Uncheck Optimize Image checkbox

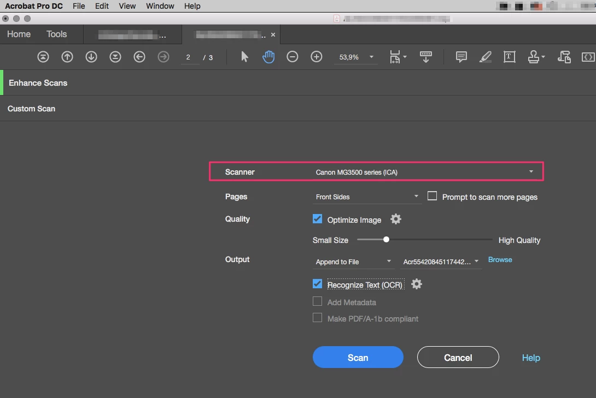pos(317,219)
